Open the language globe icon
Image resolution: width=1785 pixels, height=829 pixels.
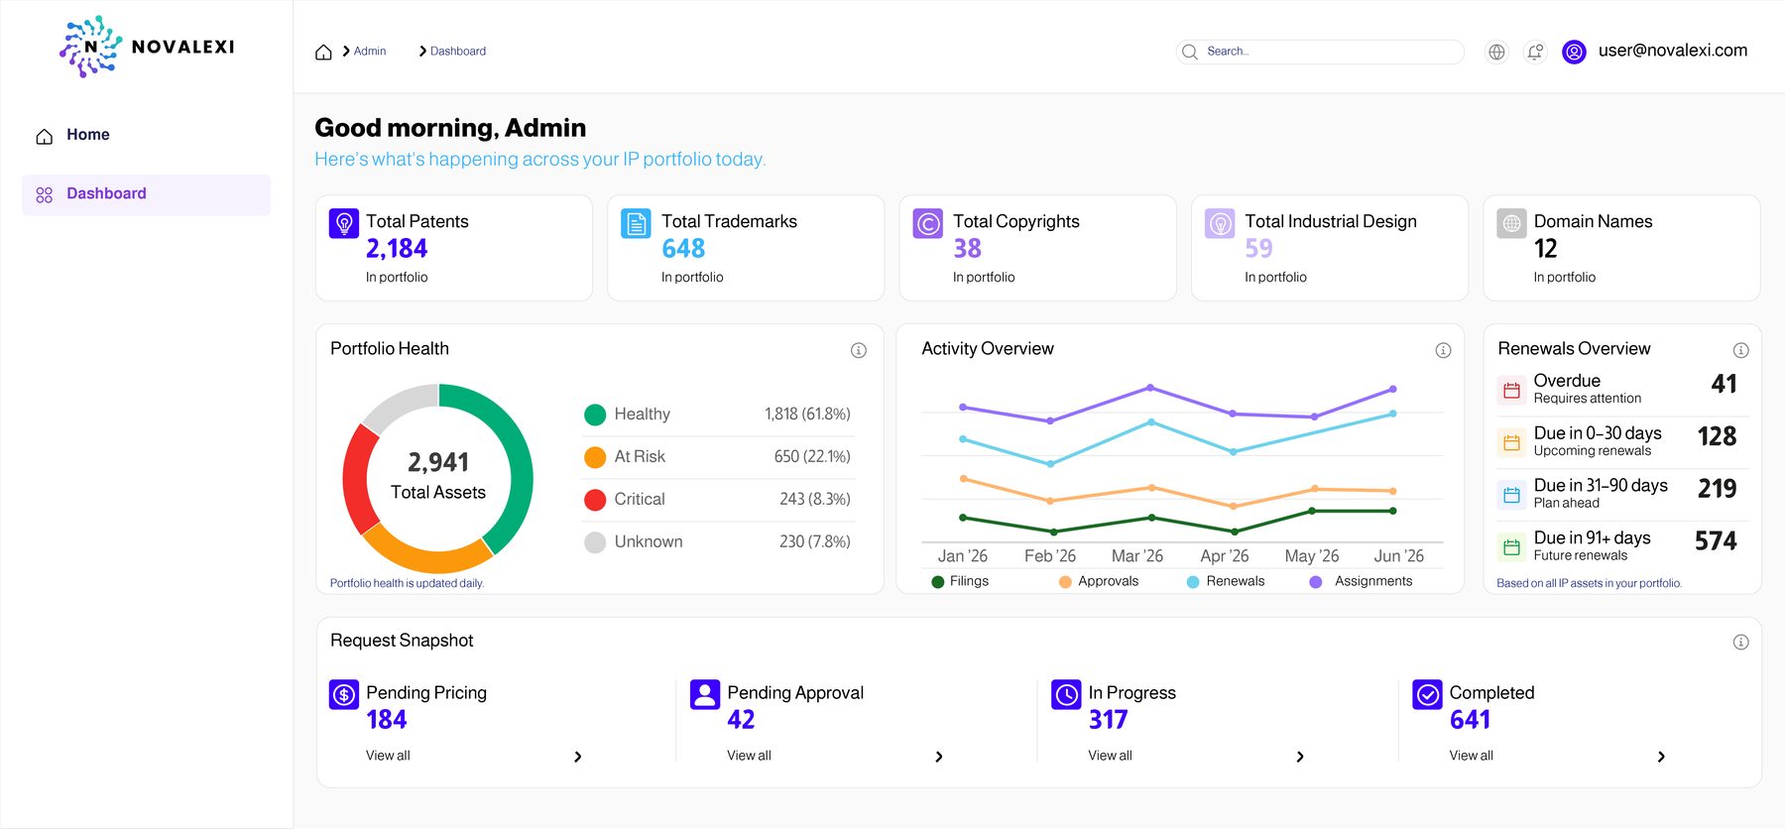[x=1496, y=52]
